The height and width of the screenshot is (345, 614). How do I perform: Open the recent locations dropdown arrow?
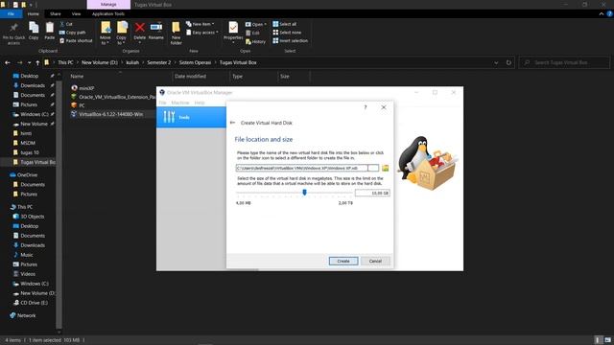click(29, 62)
